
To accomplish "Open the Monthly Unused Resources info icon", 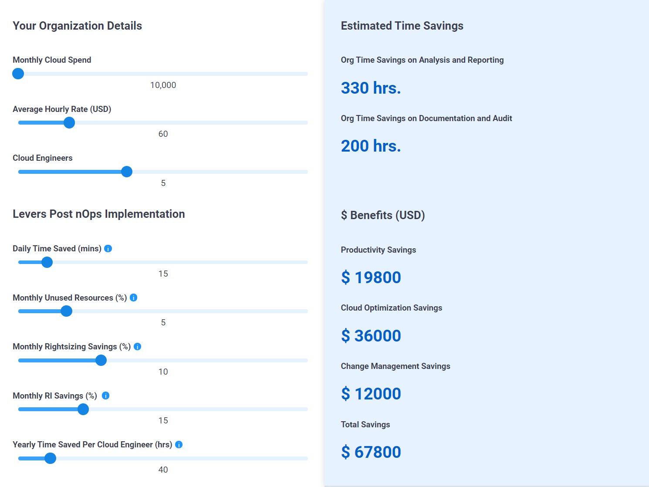I will click(x=134, y=298).
